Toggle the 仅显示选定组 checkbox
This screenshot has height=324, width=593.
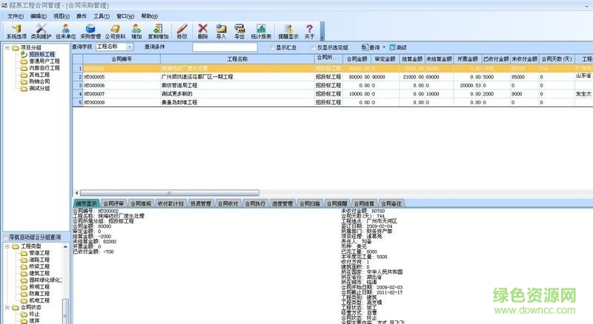[312, 47]
